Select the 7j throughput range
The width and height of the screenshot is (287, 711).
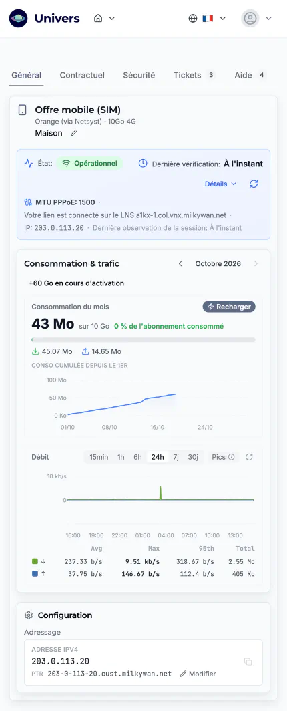coord(176,457)
